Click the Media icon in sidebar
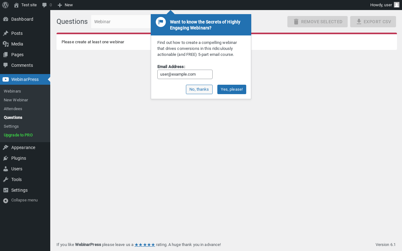Screen dimensions: 402x251 tap(6, 44)
